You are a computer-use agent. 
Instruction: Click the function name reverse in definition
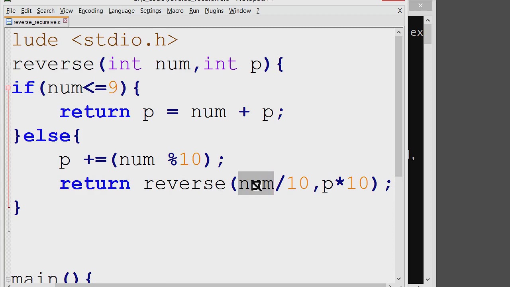tap(53, 65)
